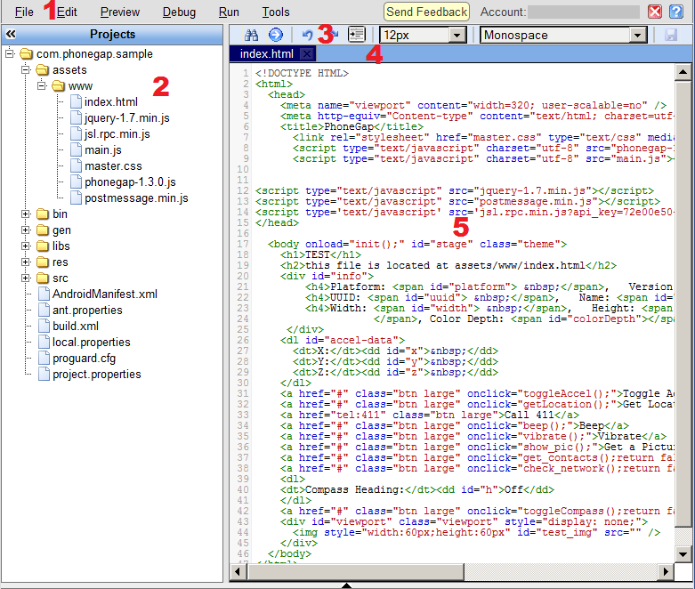Viewport: 695px width, 589px height.
Task: Select jquery-1.7.min.js file
Action: tap(127, 117)
